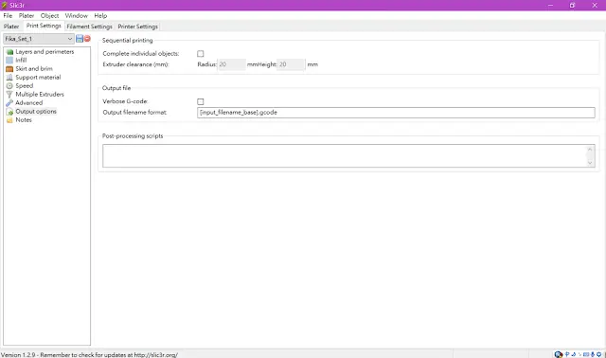Image resolution: width=606 pixels, height=358 pixels.
Task: Click the Output options page icon
Action: point(9,112)
